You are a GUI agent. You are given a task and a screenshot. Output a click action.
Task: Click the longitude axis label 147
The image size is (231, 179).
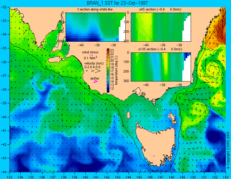click(x=161, y=177)
